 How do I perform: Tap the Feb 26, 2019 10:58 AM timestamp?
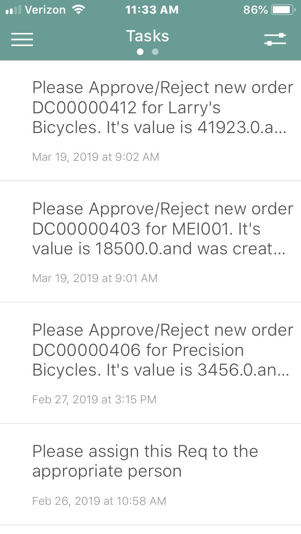pyautogui.click(x=99, y=501)
